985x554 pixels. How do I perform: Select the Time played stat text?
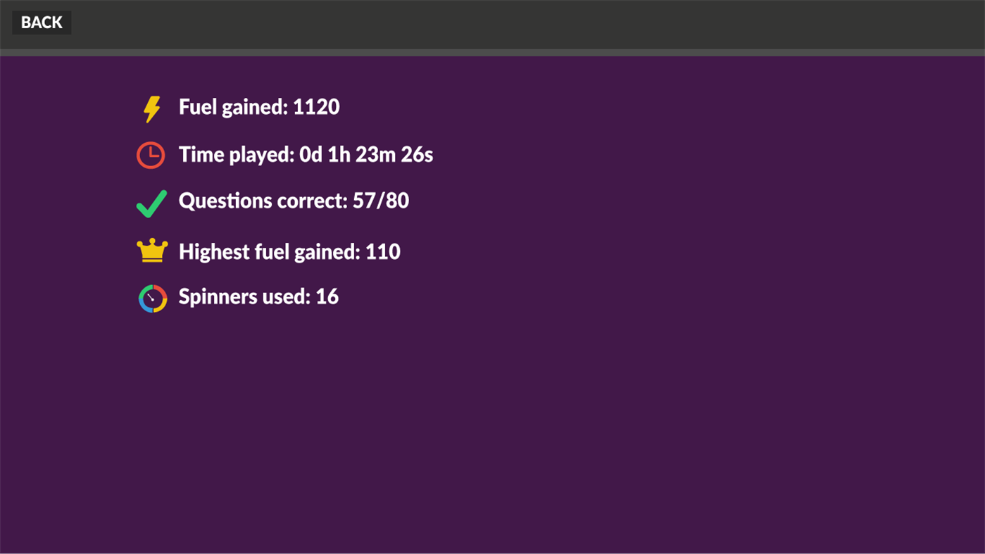pyautogui.click(x=306, y=154)
